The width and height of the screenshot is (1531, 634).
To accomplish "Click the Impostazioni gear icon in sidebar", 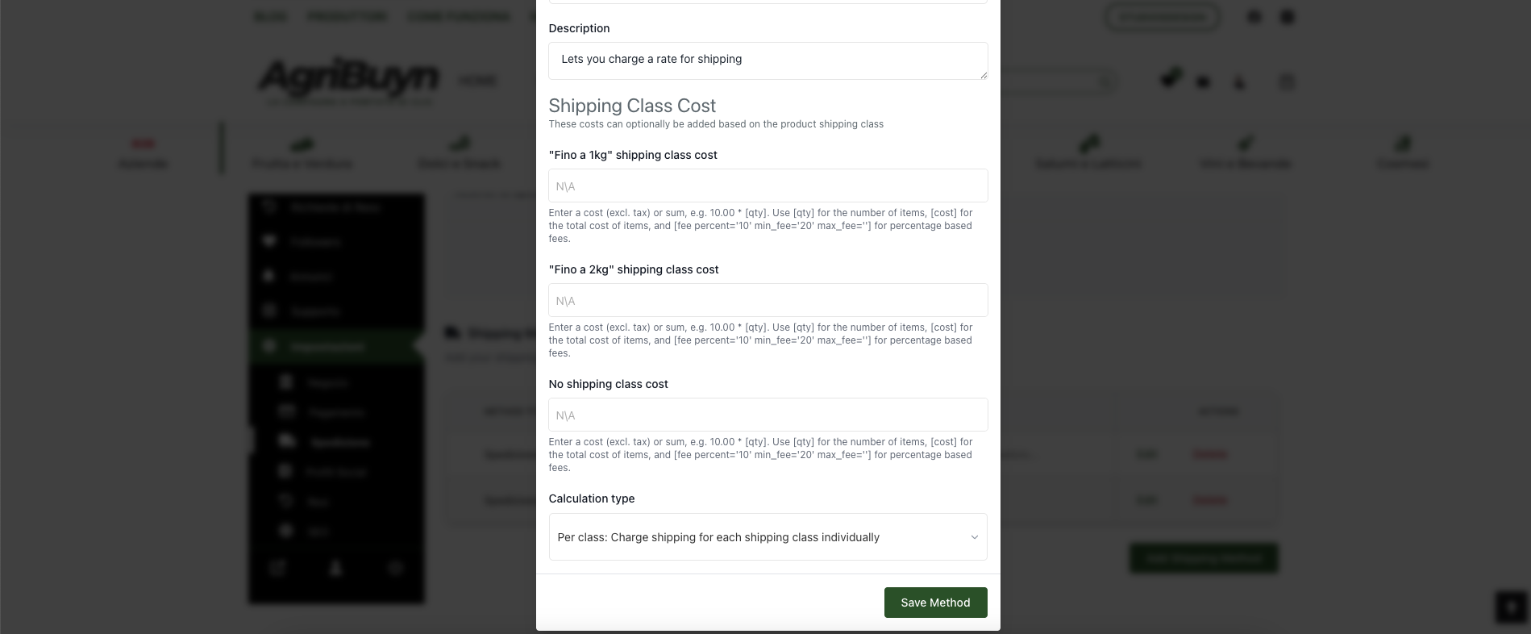I will [270, 346].
